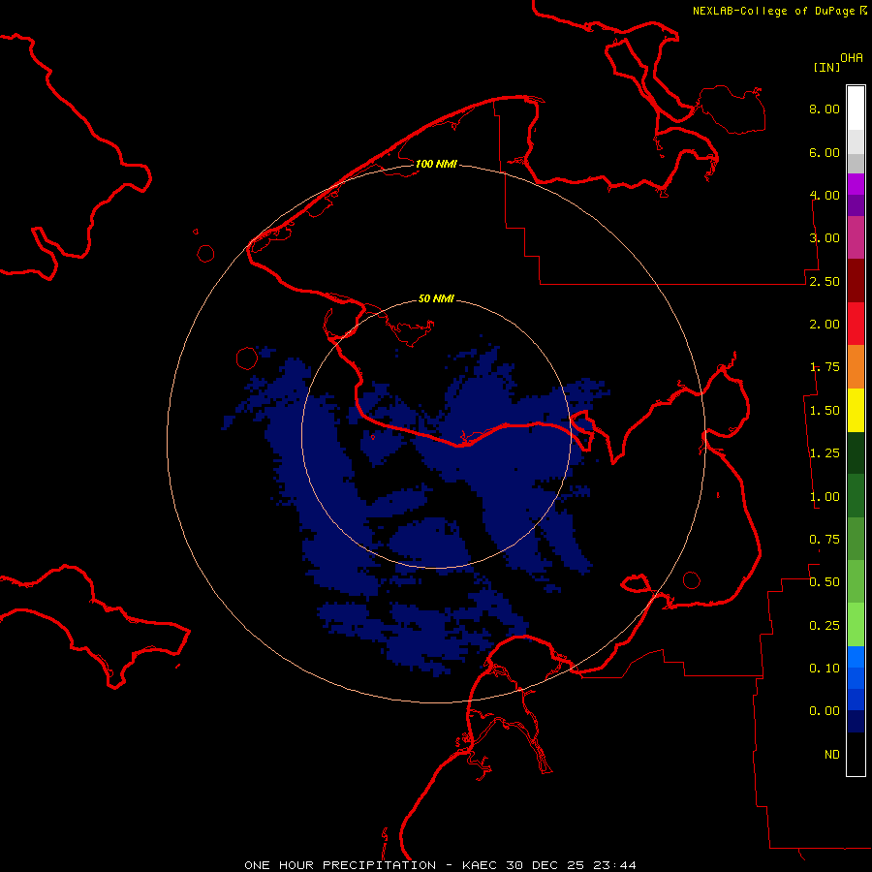Select the 2.00 legend value

point(825,325)
